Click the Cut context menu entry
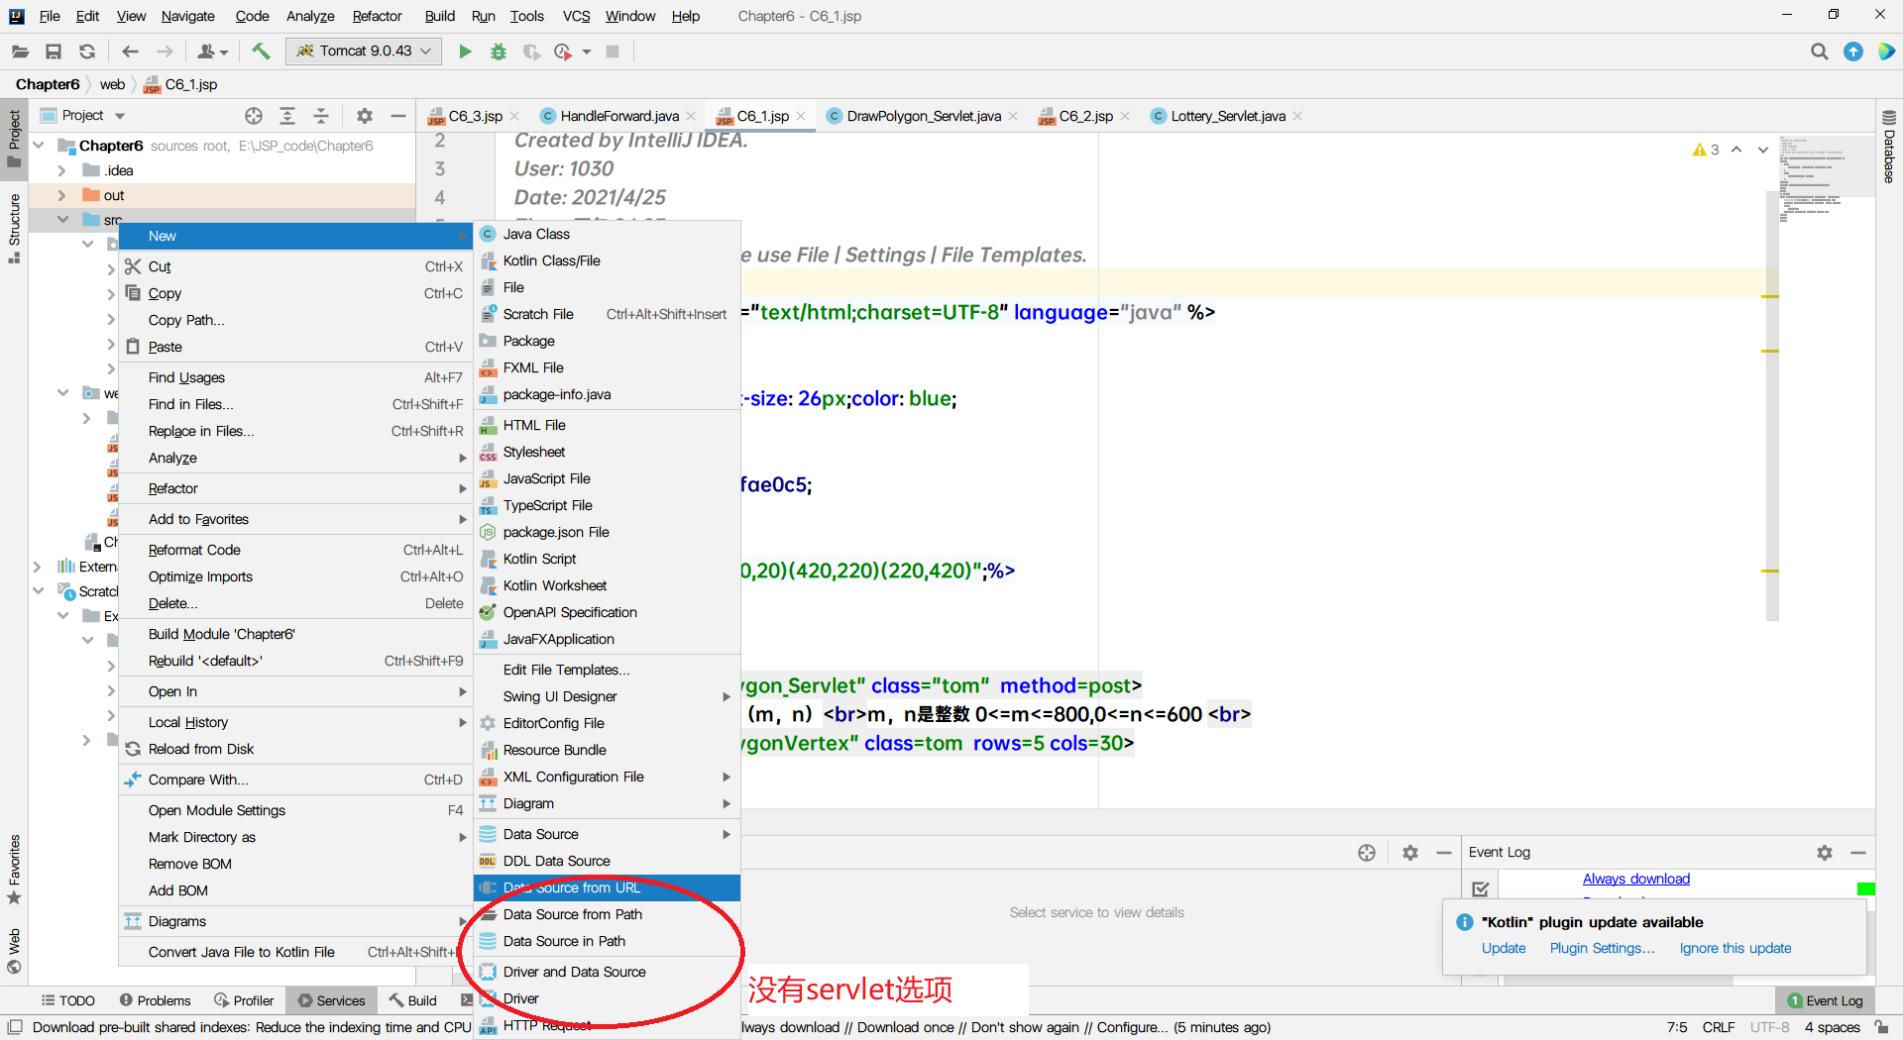Image resolution: width=1903 pixels, height=1040 pixels. tap(294, 266)
